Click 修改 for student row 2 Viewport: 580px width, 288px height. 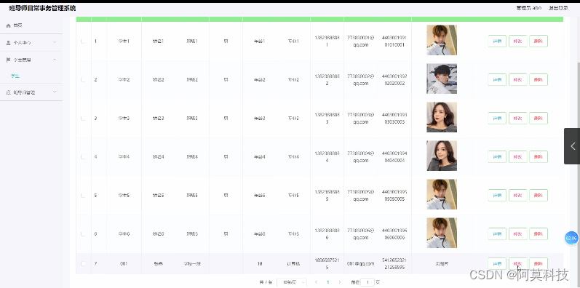[518, 79]
